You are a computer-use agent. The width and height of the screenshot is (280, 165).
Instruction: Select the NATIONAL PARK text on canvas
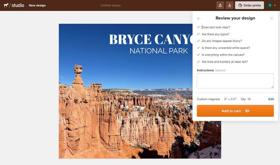[x=159, y=51]
